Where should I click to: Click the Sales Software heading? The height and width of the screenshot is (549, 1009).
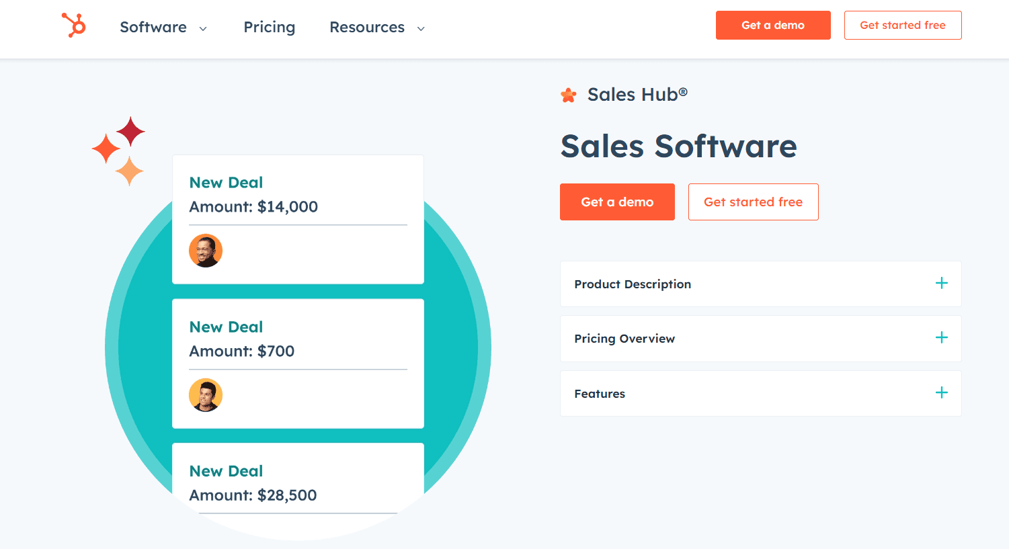click(x=679, y=146)
